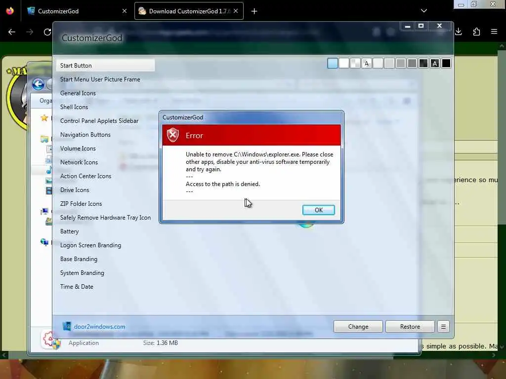Open ZIP Folder Icons category
Screen dimensions: 506x379
tap(81, 204)
